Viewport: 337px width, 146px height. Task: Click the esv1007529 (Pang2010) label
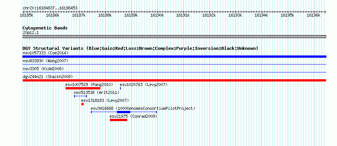point(89,85)
